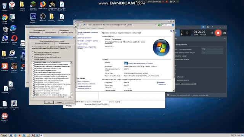Select the Fraps desktop shortcut
The height and width of the screenshot is (137, 244).
click(12, 18)
